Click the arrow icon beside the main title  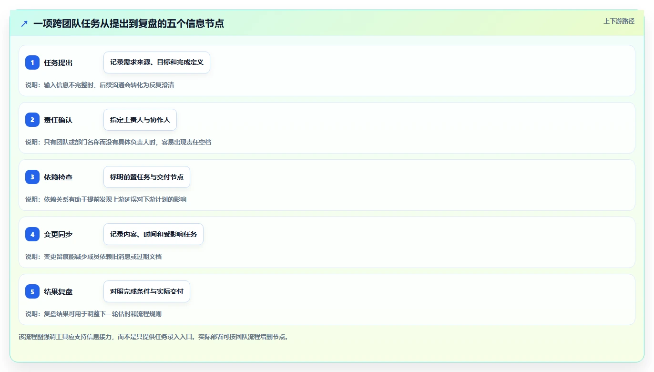[x=24, y=23]
